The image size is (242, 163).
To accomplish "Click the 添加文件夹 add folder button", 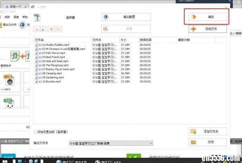I will point(207,131).
